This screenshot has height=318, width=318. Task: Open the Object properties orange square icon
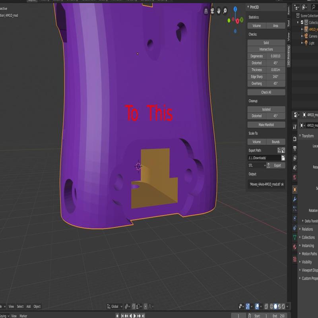pyautogui.click(x=295, y=190)
